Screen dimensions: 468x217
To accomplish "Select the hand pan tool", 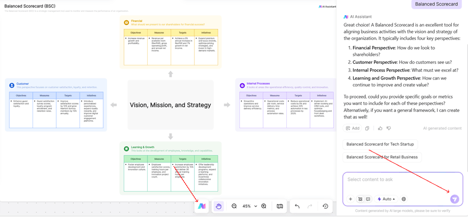I will [219, 206].
